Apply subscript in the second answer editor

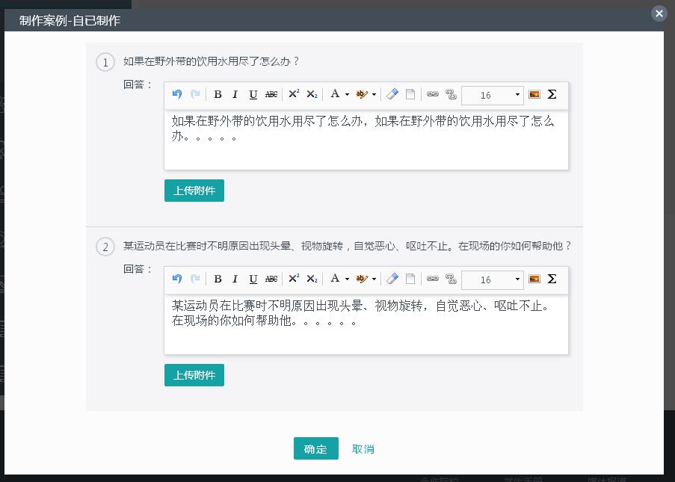tap(312, 279)
